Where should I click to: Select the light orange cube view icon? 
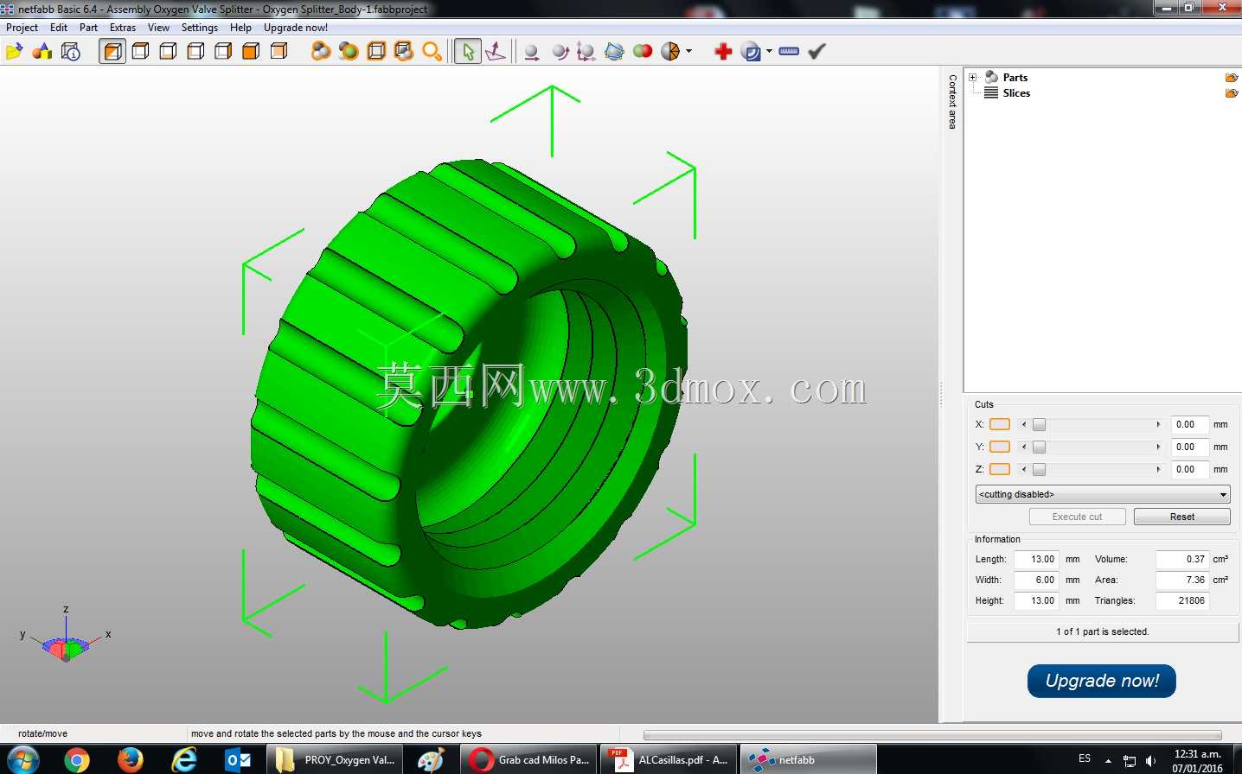278,52
